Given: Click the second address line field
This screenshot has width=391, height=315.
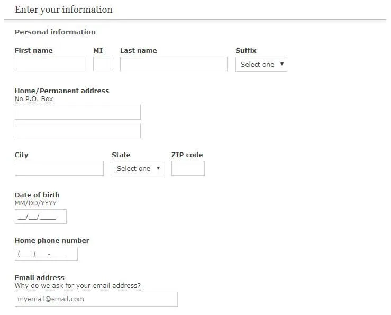Looking at the screenshot, I should [78, 131].
